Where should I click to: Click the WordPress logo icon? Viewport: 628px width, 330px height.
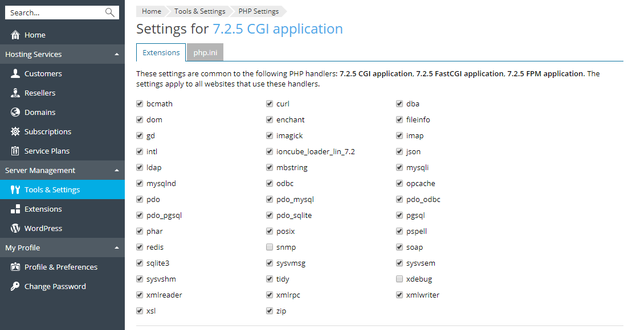click(x=15, y=229)
